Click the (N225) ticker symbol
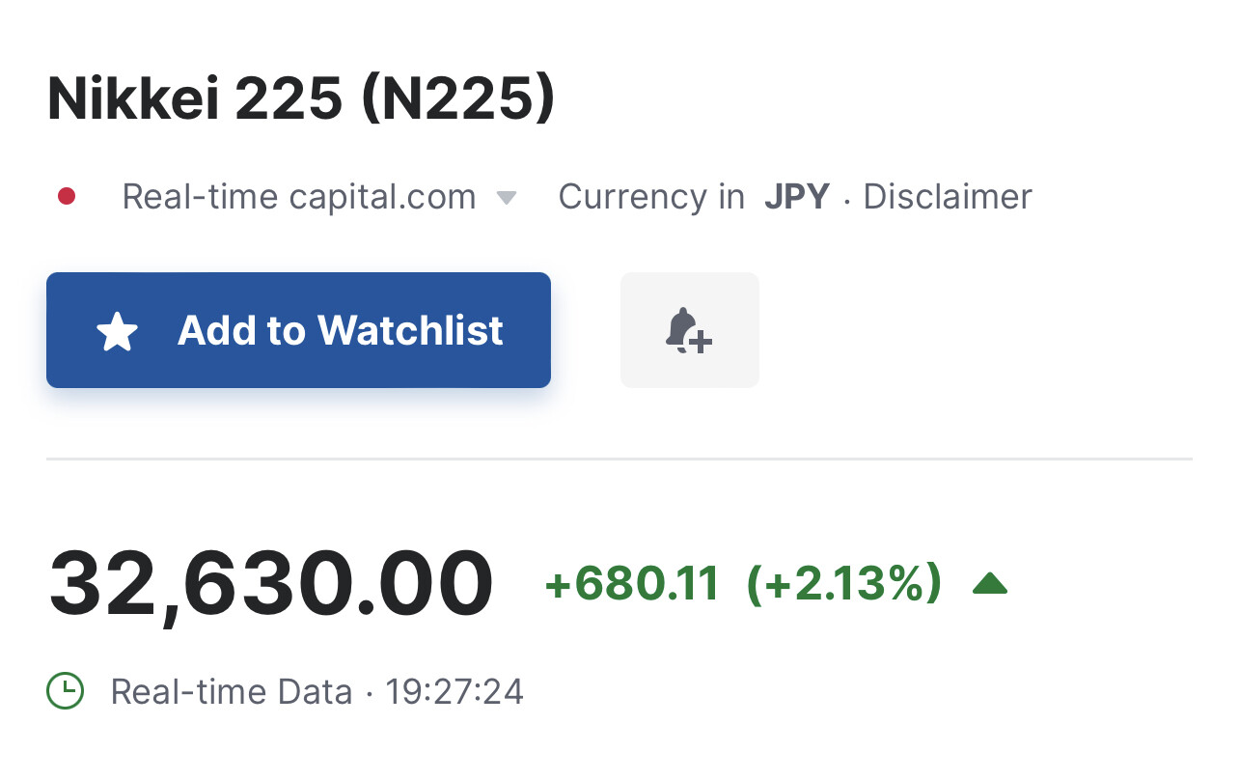Screen dimensions: 1239x780 (458, 99)
